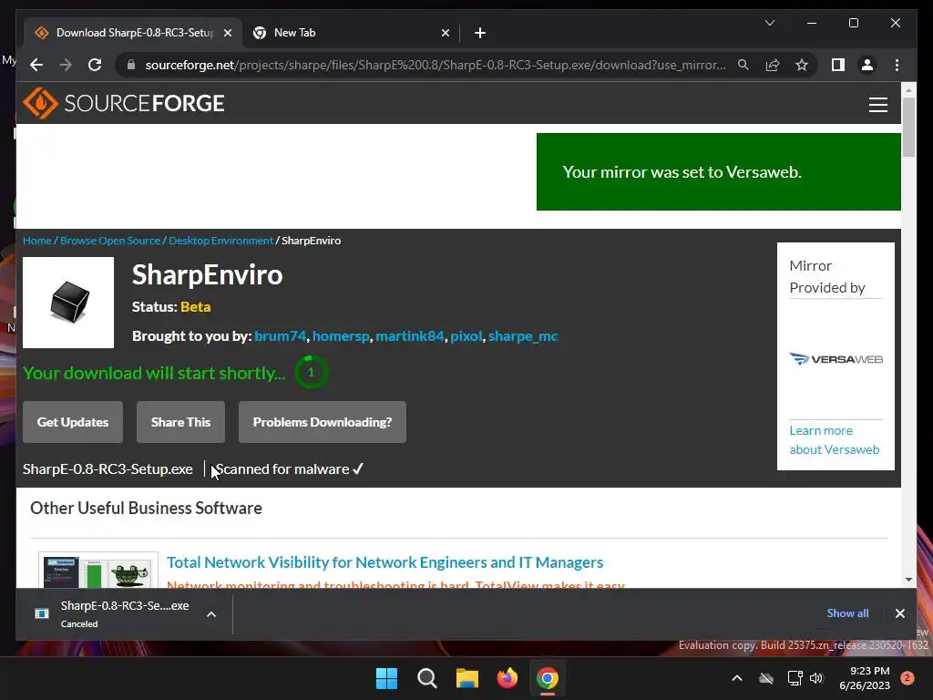The height and width of the screenshot is (700, 933).
Task: Click the TotalView ad thumbnail
Action: pos(98,571)
